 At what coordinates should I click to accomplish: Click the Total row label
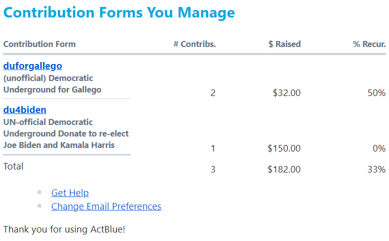coord(13,166)
